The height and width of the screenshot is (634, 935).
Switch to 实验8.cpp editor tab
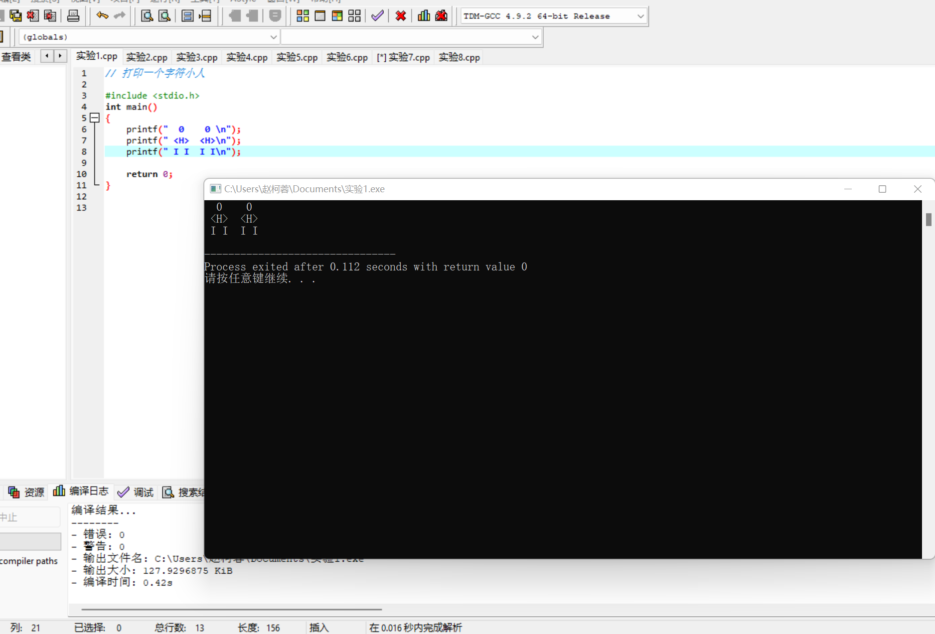click(x=459, y=57)
